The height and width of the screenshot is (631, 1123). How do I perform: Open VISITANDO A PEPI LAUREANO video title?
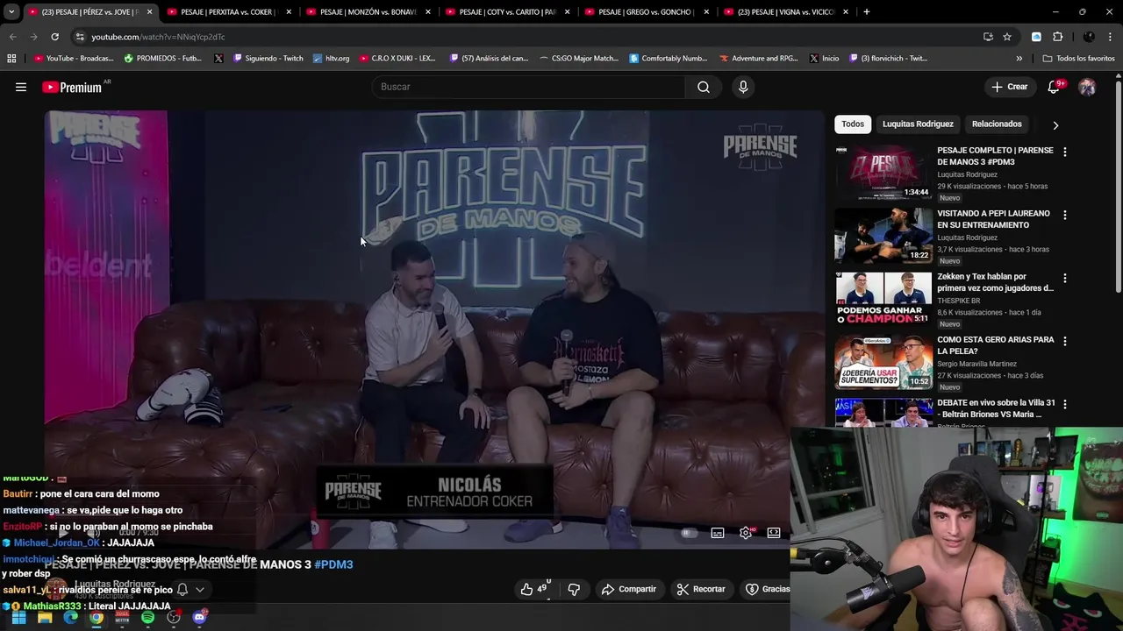pyautogui.click(x=993, y=219)
